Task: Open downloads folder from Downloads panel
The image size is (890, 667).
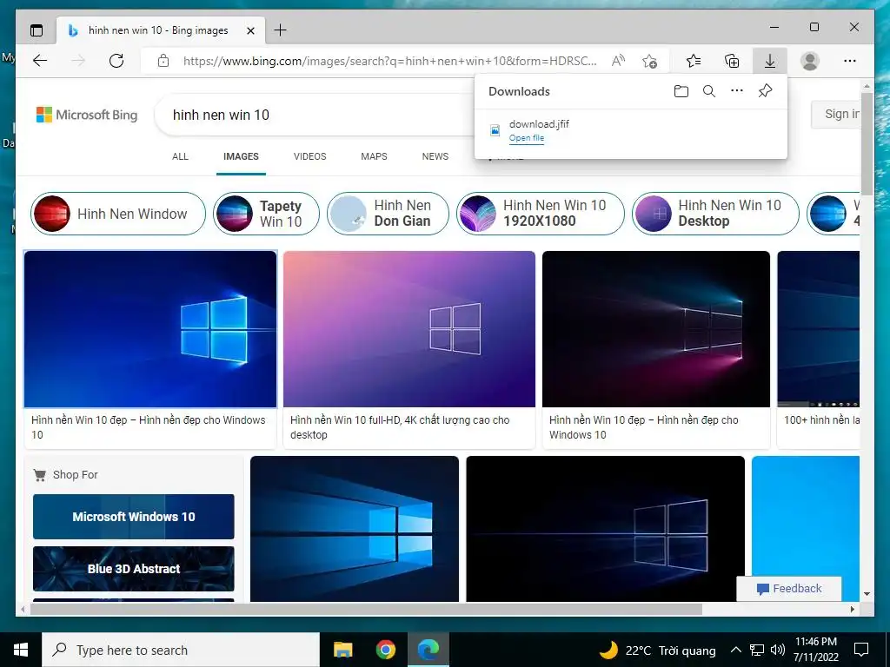Action: coord(681,91)
